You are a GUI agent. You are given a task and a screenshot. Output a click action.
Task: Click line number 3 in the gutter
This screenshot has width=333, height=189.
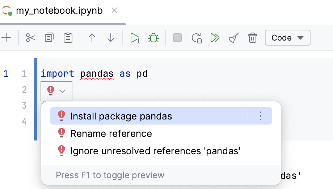point(24,105)
